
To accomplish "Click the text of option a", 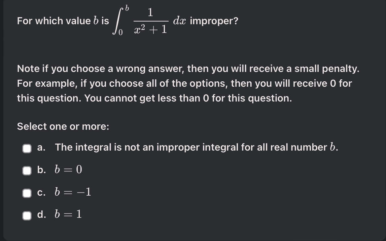I will (x=168, y=147).
